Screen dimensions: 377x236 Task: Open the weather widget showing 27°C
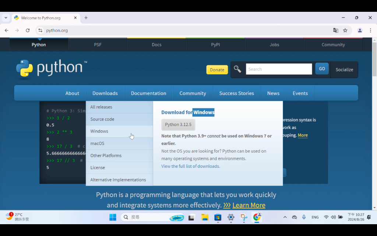click(x=17, y=217)
